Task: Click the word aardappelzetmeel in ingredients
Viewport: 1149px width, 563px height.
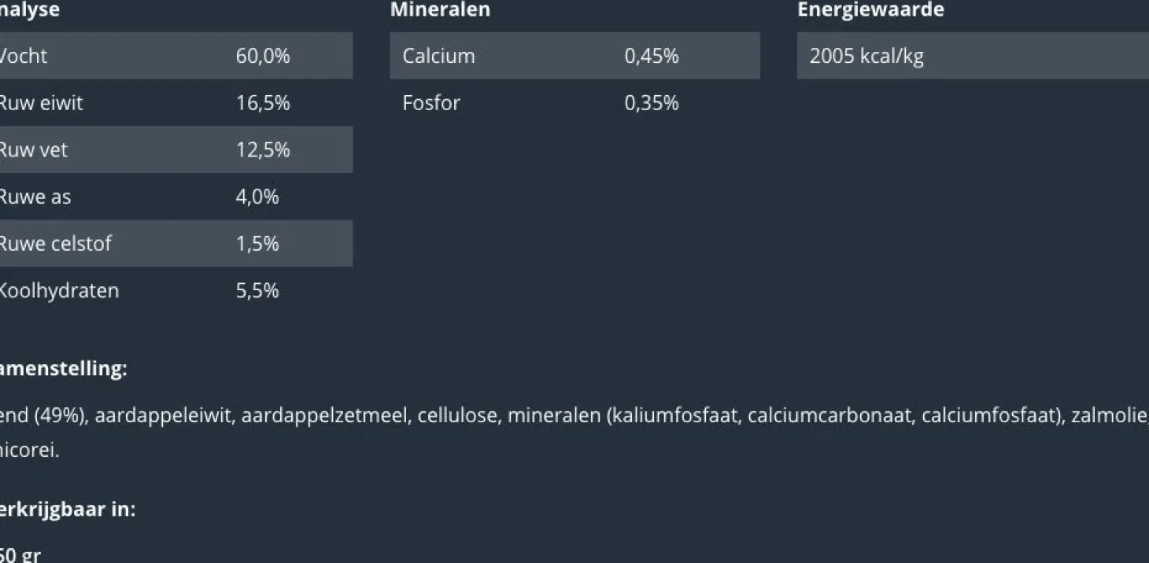Action: click(x=323, y=415)
